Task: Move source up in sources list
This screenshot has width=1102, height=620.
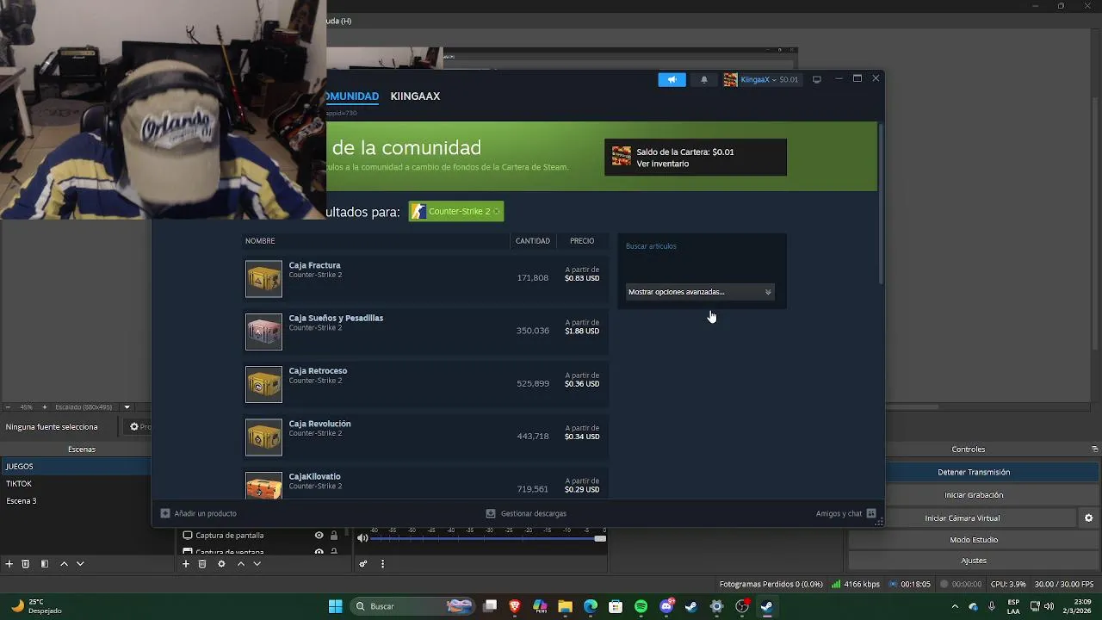Action: (x=241, y=564)
